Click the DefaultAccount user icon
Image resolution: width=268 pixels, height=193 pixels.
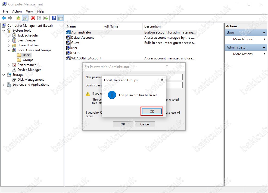pyautogui.click(x=68, y=38)
